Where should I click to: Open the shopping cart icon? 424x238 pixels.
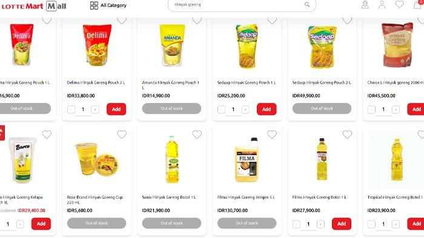[418, 4]
